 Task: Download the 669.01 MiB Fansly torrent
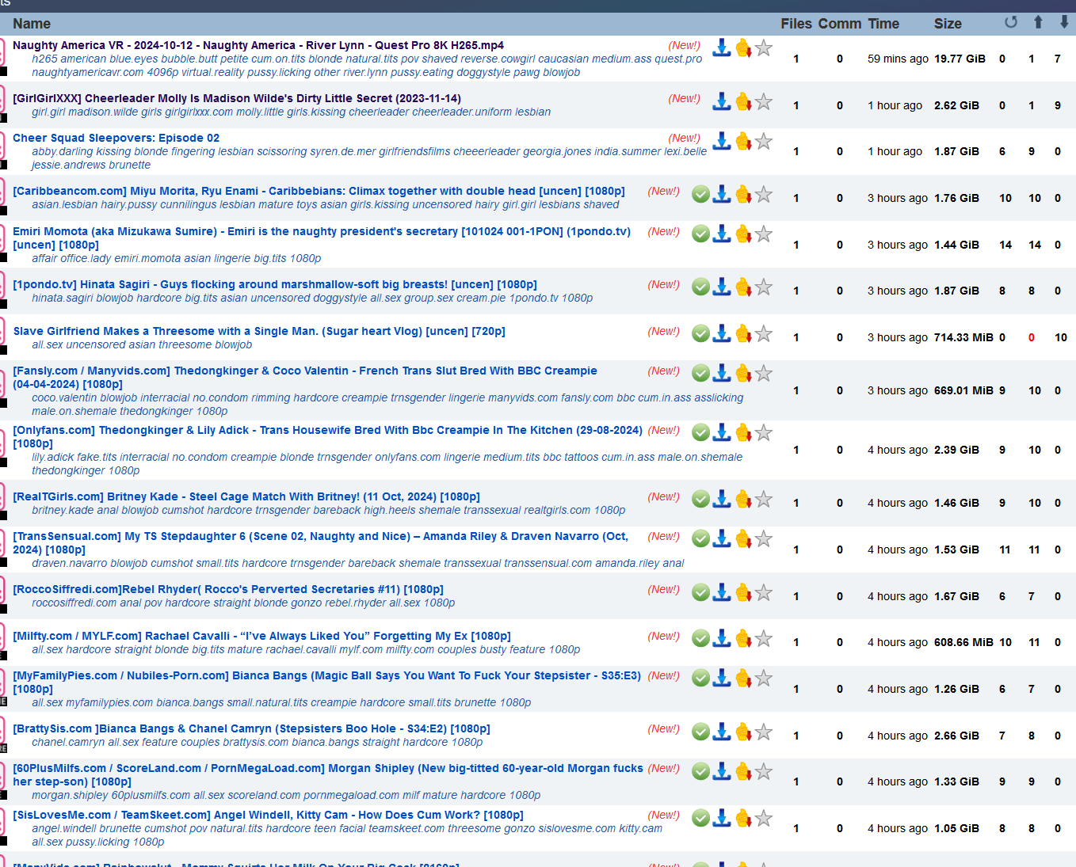(x=721, y=373)
